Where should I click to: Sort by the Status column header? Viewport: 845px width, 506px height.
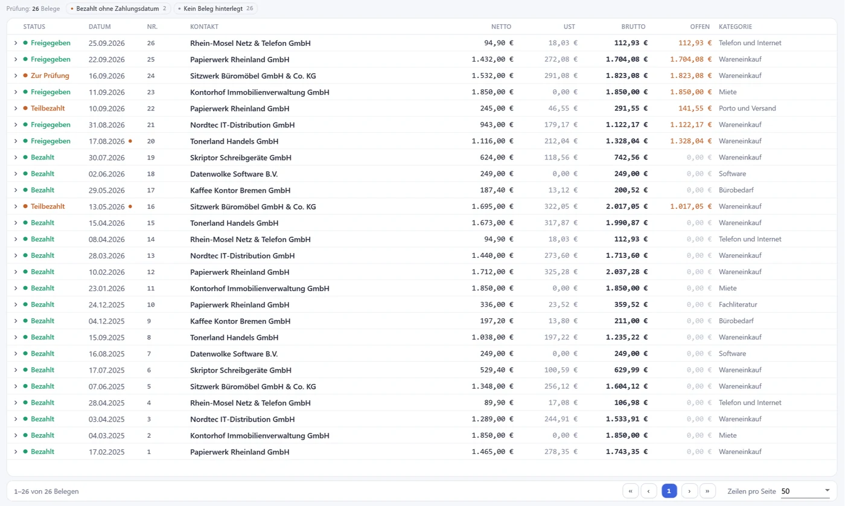[x=34, y=27]
